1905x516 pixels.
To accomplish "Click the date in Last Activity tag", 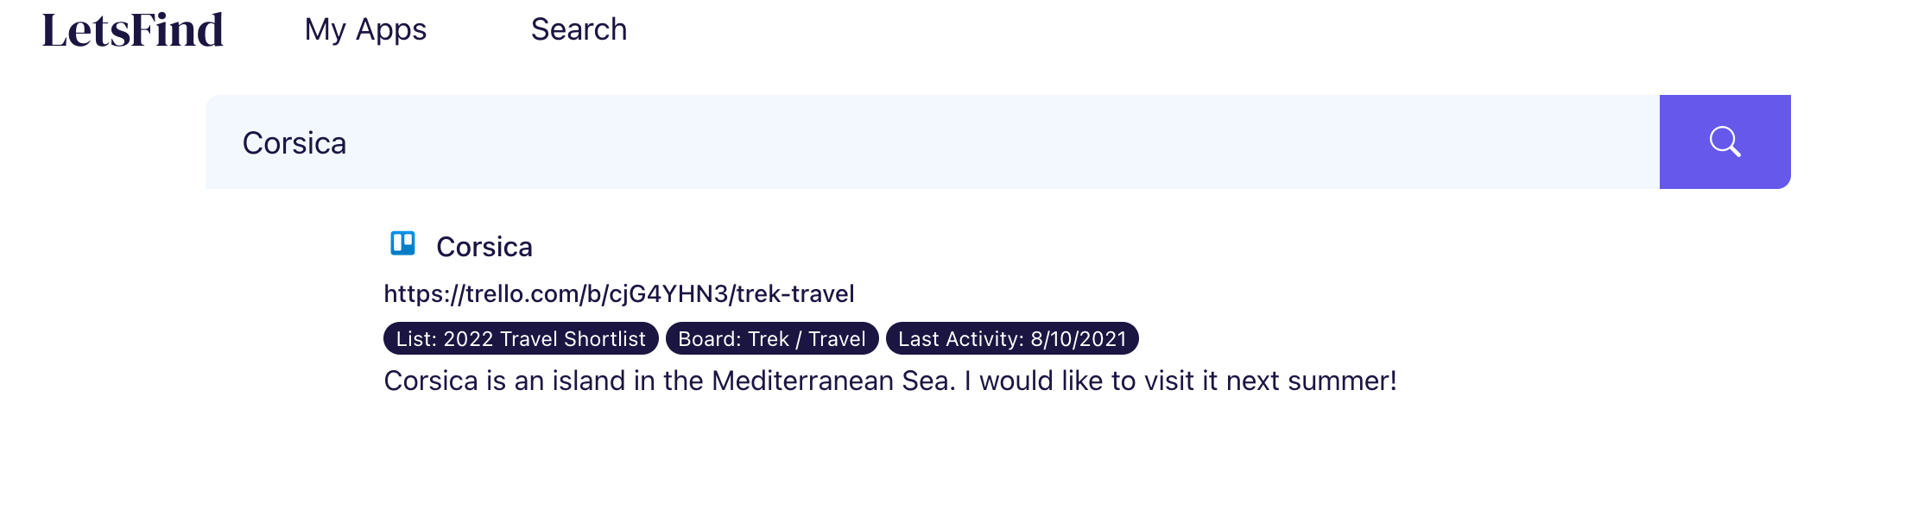I will tap(1079, 339).
